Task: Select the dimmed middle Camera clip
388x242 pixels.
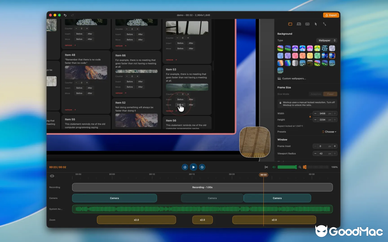Action: point(212,198)
